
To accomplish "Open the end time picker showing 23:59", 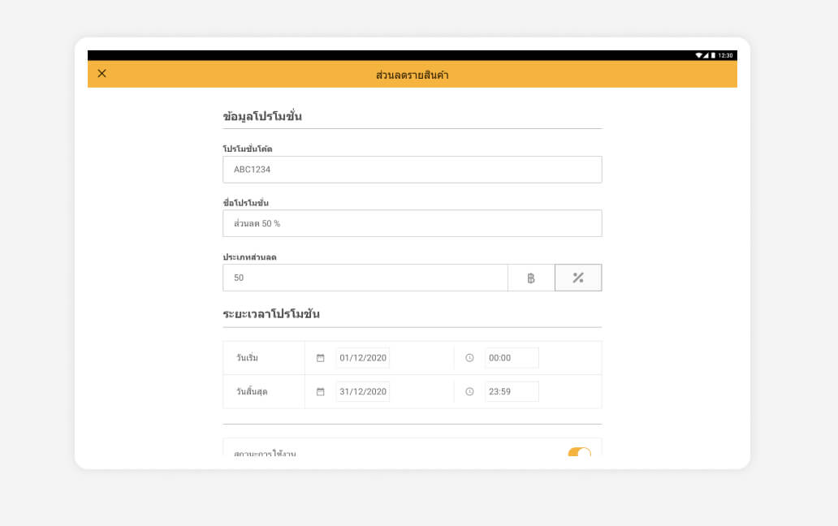I will pos(512,391).
